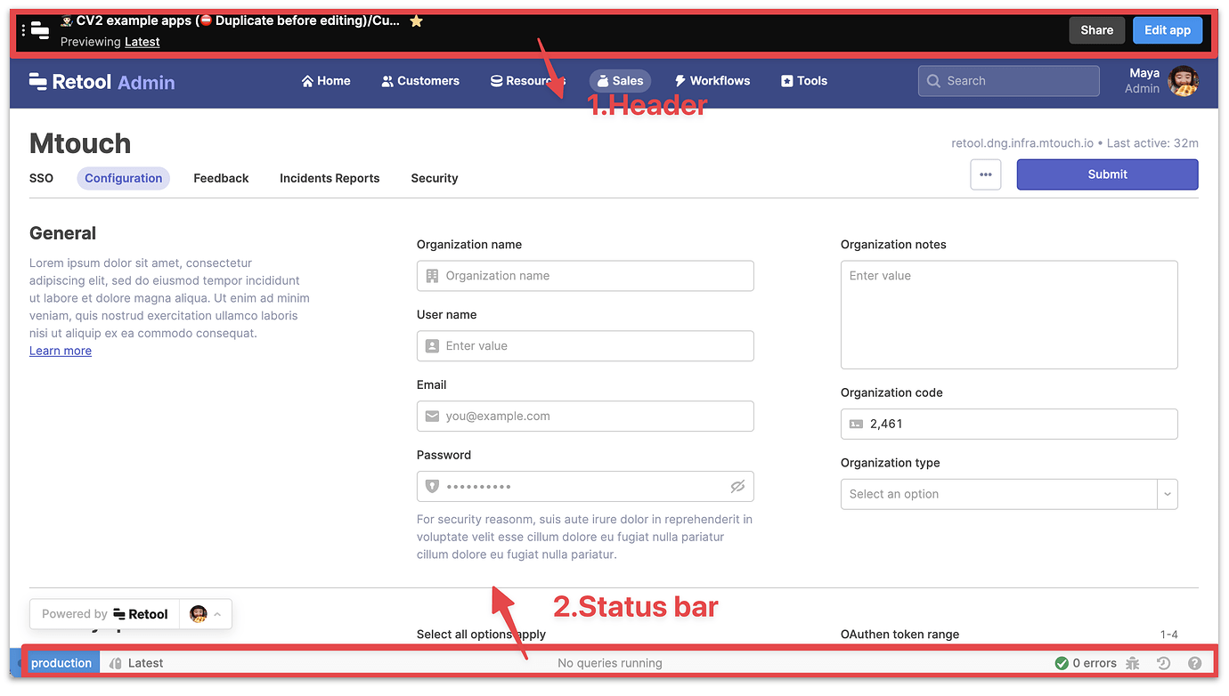Click the Organization name input

[585, 276]
